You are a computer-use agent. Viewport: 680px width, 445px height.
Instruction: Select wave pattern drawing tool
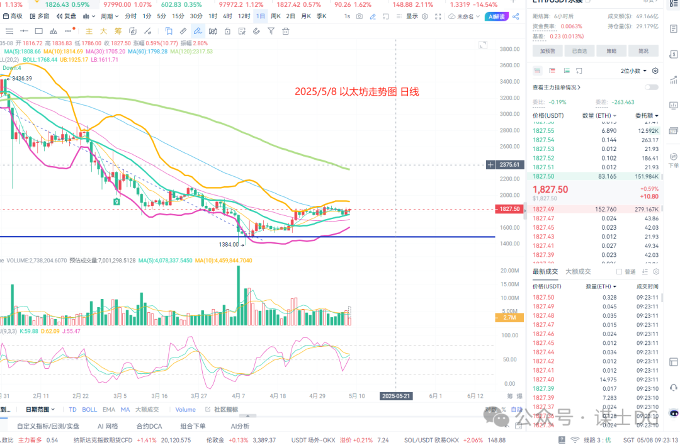[x=54, y=31]
